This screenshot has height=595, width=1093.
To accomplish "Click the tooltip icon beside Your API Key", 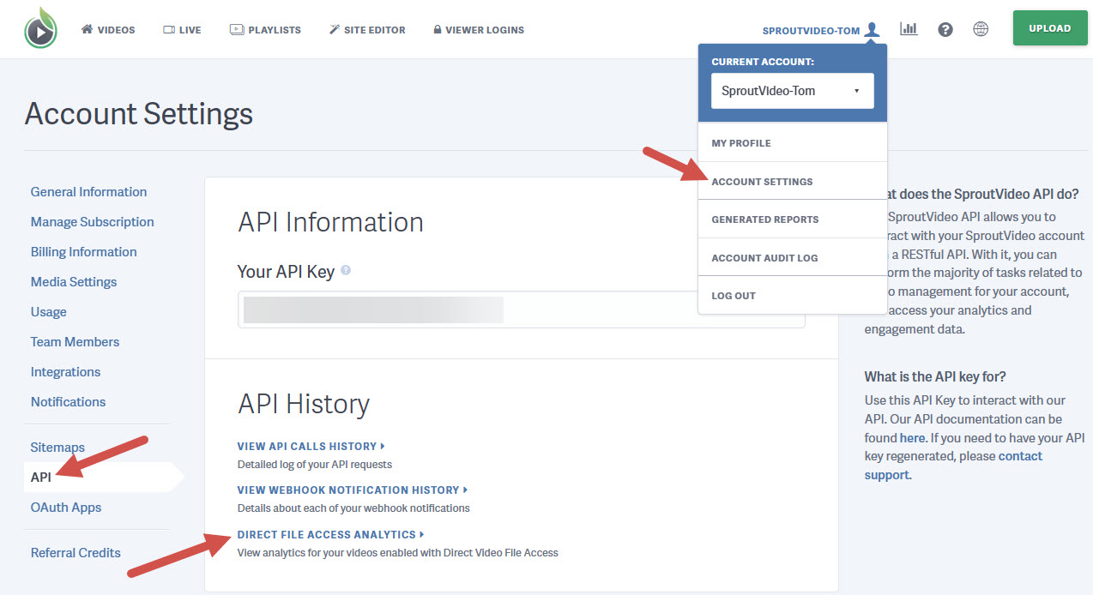I will [x=346, y=269].
